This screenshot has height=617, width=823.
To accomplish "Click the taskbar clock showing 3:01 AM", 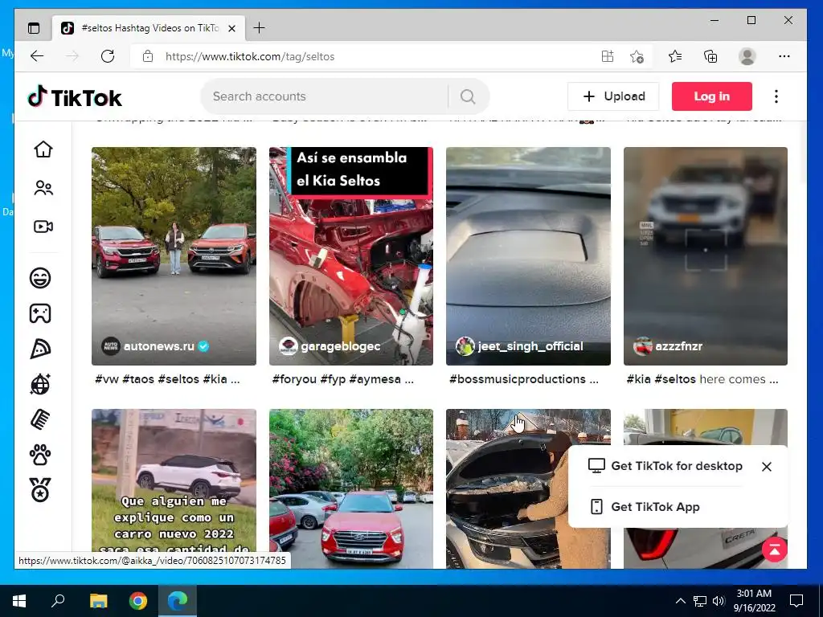I will click(x=754, y=601).
